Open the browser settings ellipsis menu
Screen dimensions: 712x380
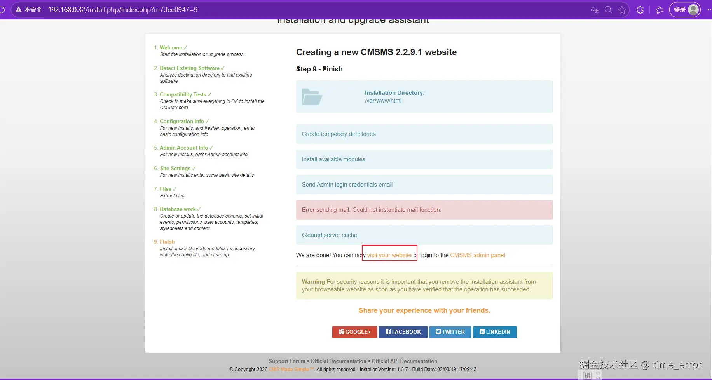709,10
